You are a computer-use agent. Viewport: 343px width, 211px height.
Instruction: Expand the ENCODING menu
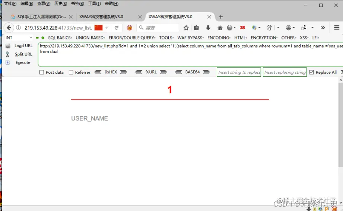pos(219,38)
